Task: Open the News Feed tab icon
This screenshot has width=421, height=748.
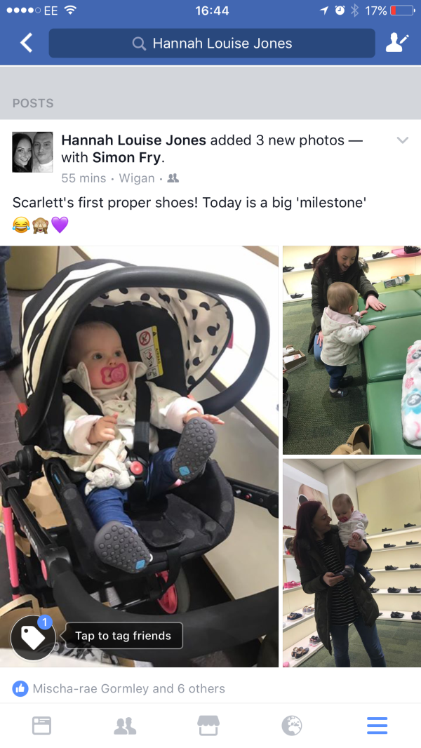Action: point(41,726)
